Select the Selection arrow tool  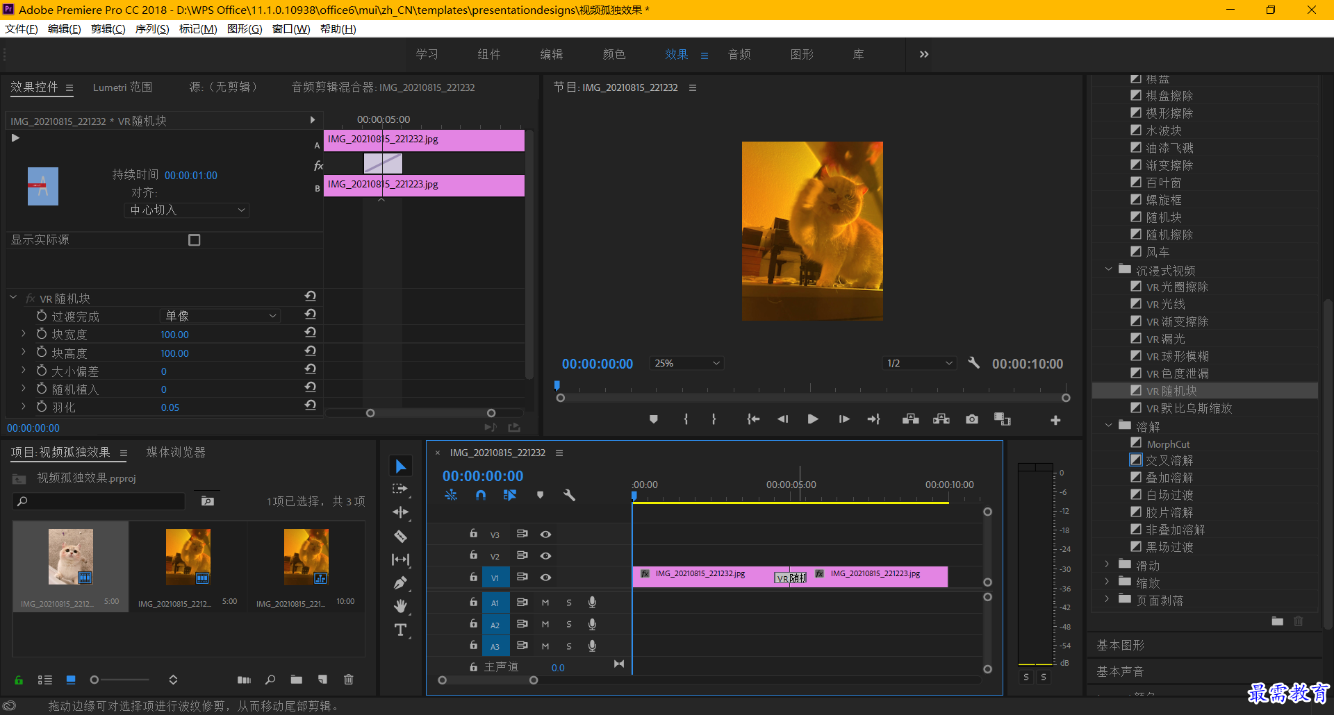401,466
